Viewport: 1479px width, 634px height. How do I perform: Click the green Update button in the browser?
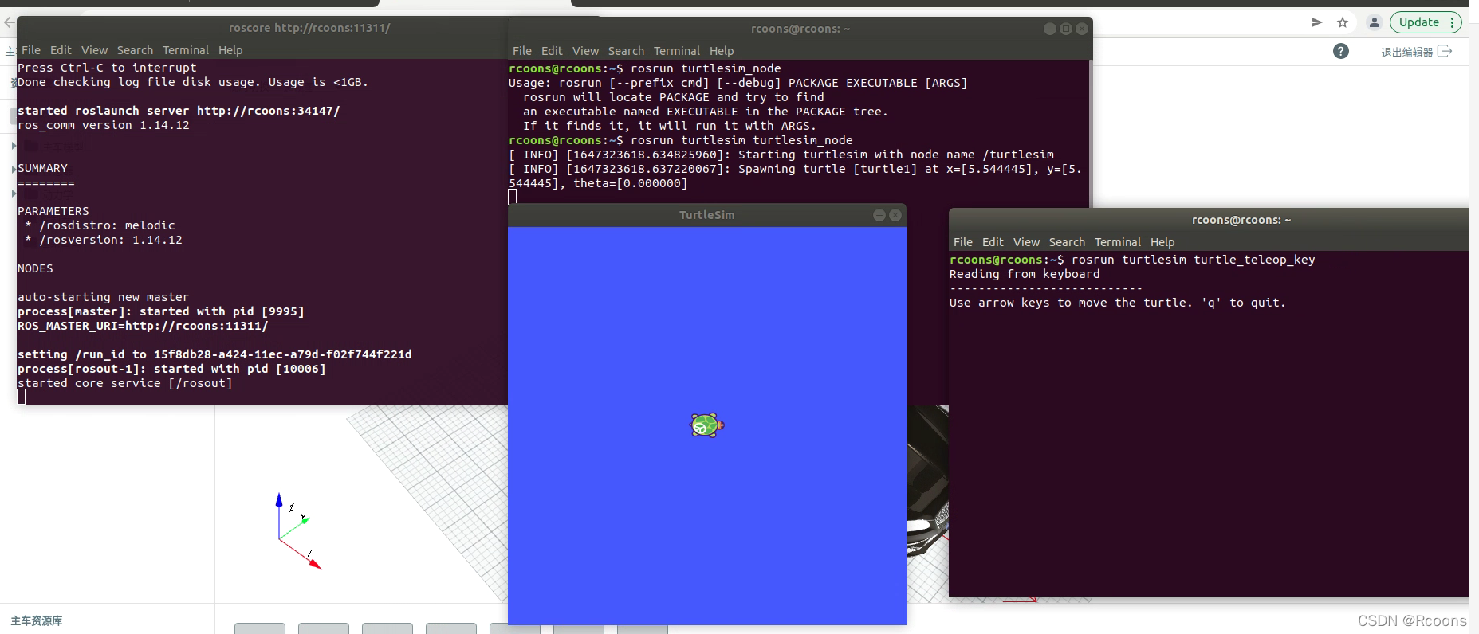tap(1426, 22)
